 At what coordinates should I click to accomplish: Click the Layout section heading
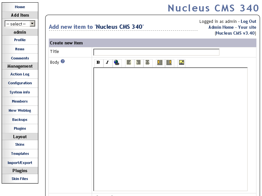[x=20, y=137]
